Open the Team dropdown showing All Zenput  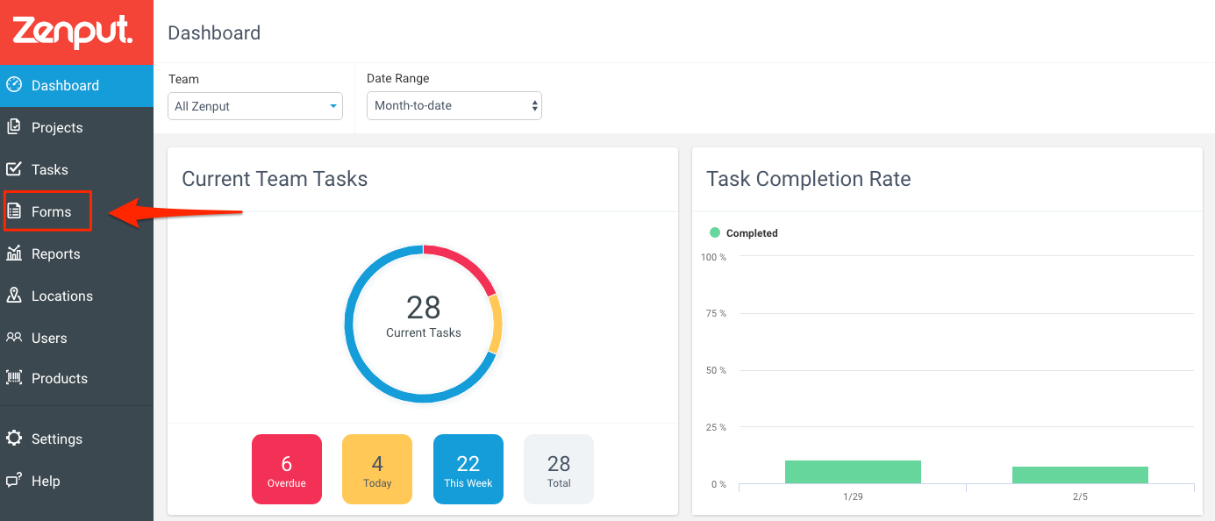point(254,106)
